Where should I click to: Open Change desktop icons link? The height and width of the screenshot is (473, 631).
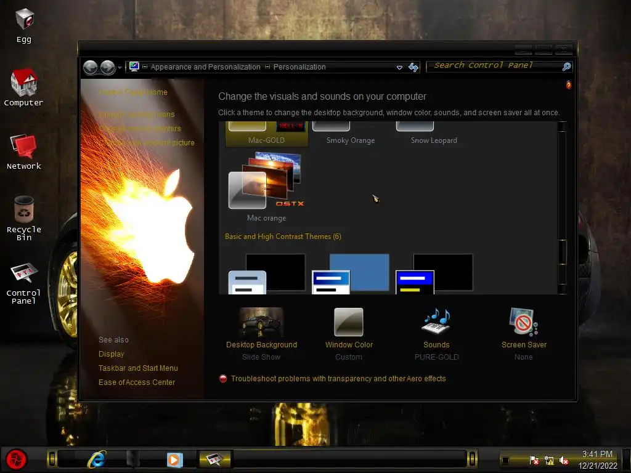(x=136, y=114)
